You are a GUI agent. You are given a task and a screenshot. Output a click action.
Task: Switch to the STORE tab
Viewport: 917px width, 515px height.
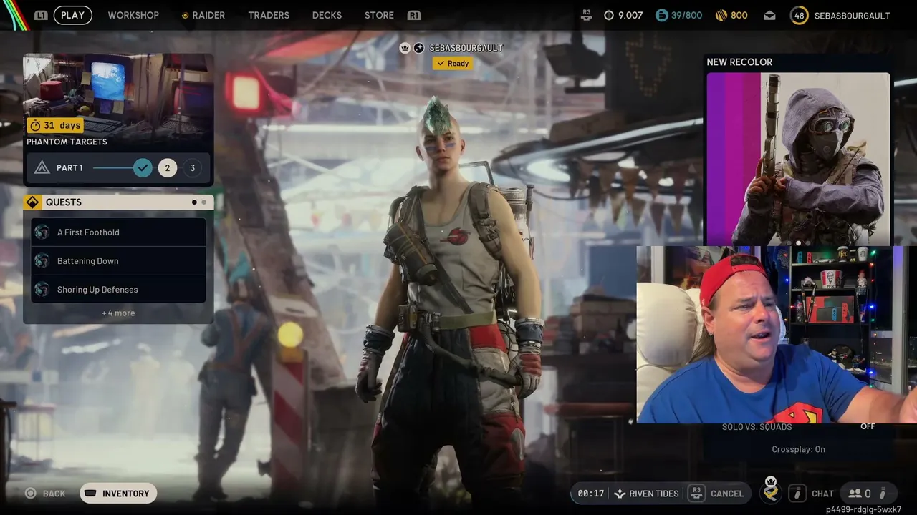pyautogui.click(x=379, y=15)
